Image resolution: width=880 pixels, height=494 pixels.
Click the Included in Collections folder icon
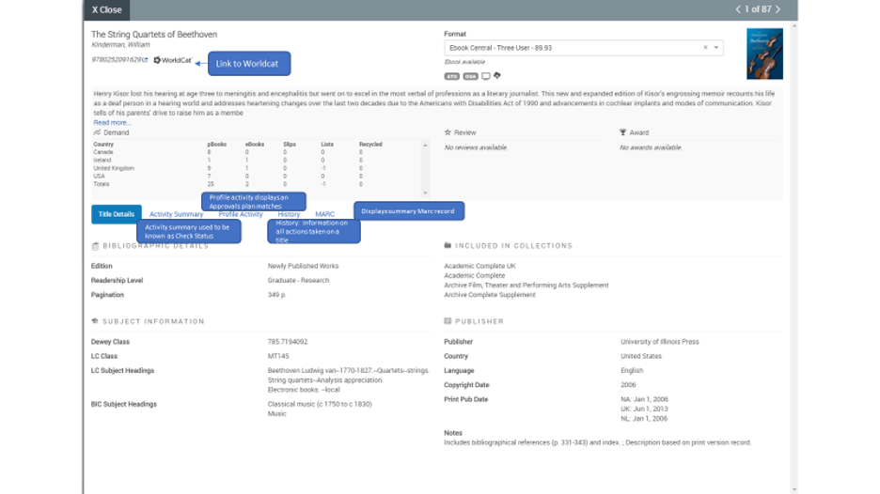(x=448, y=245)
